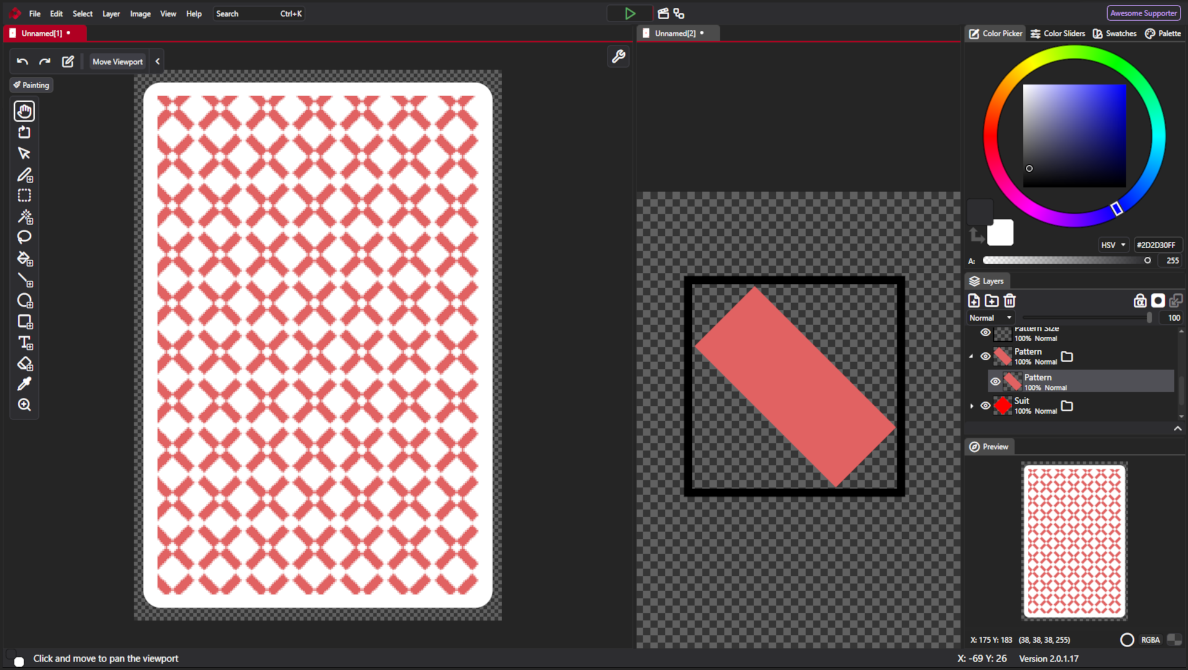Select the Text tool
The width and height of the screenshot is (1188, 670).
pyautogui.click(x=25, y=342)
